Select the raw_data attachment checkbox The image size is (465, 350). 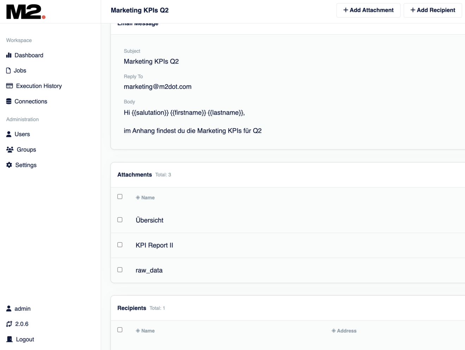120,270
